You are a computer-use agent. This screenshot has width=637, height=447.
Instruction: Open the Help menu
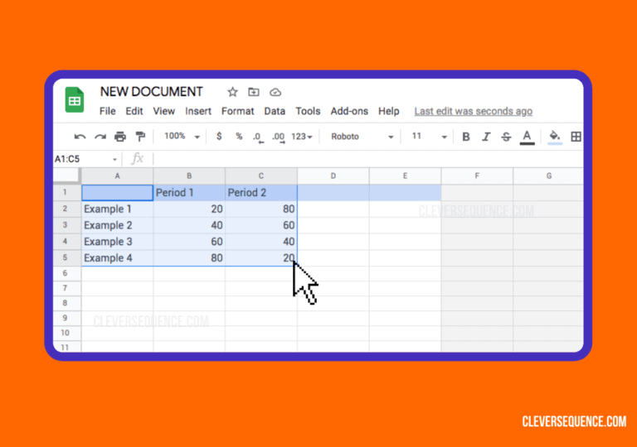coord(389,111)
